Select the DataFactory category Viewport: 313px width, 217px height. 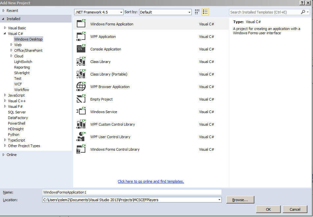click(x=18, y=118)
